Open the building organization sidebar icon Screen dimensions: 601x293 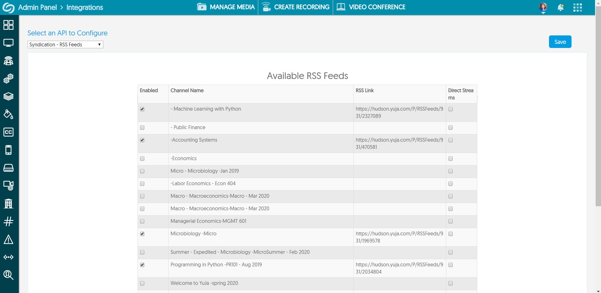click(8, 204)
